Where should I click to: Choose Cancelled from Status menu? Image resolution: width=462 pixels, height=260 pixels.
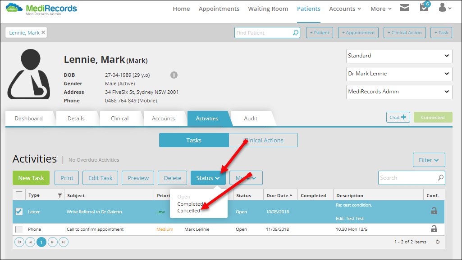click(188, 211)
